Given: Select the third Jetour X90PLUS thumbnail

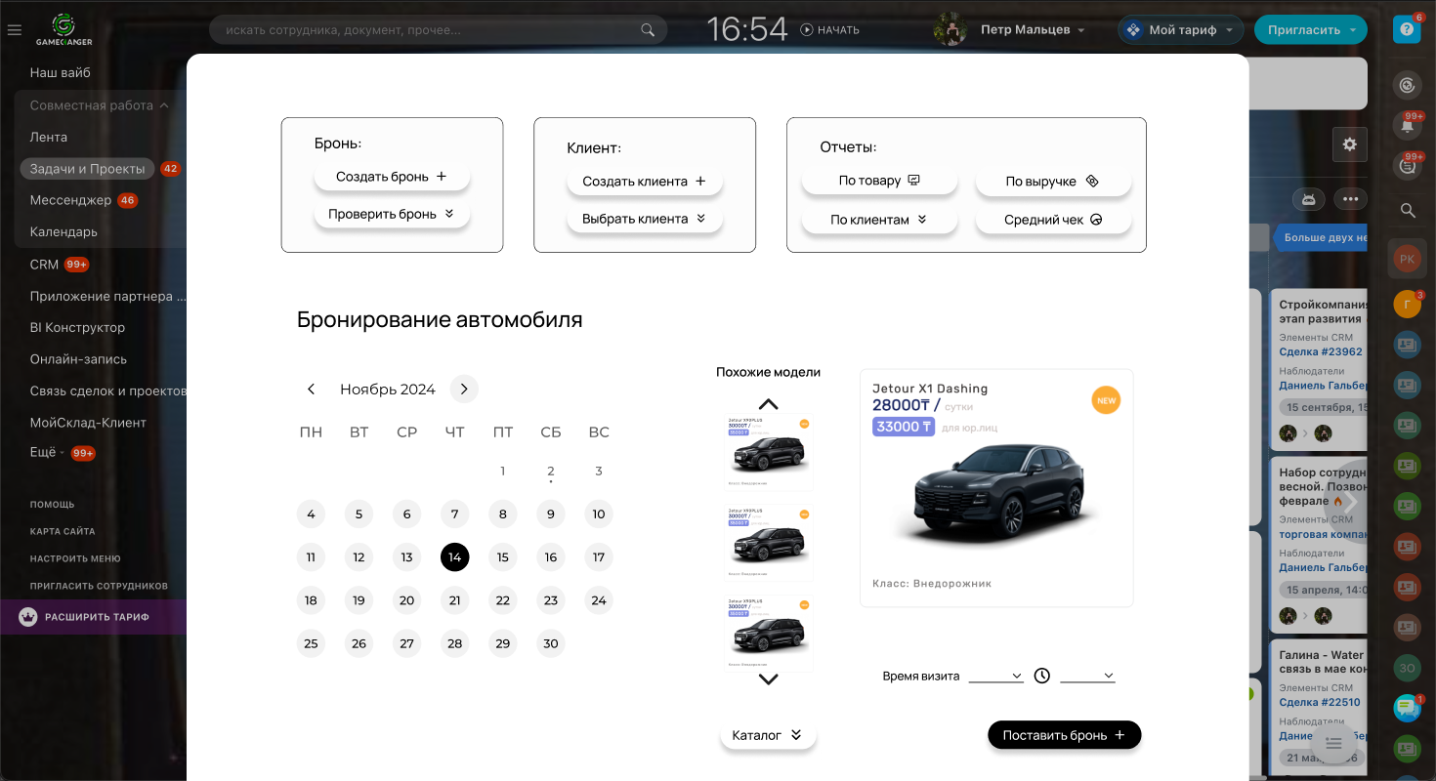Looking at the screenshot, I should click(x=769, y=634).
